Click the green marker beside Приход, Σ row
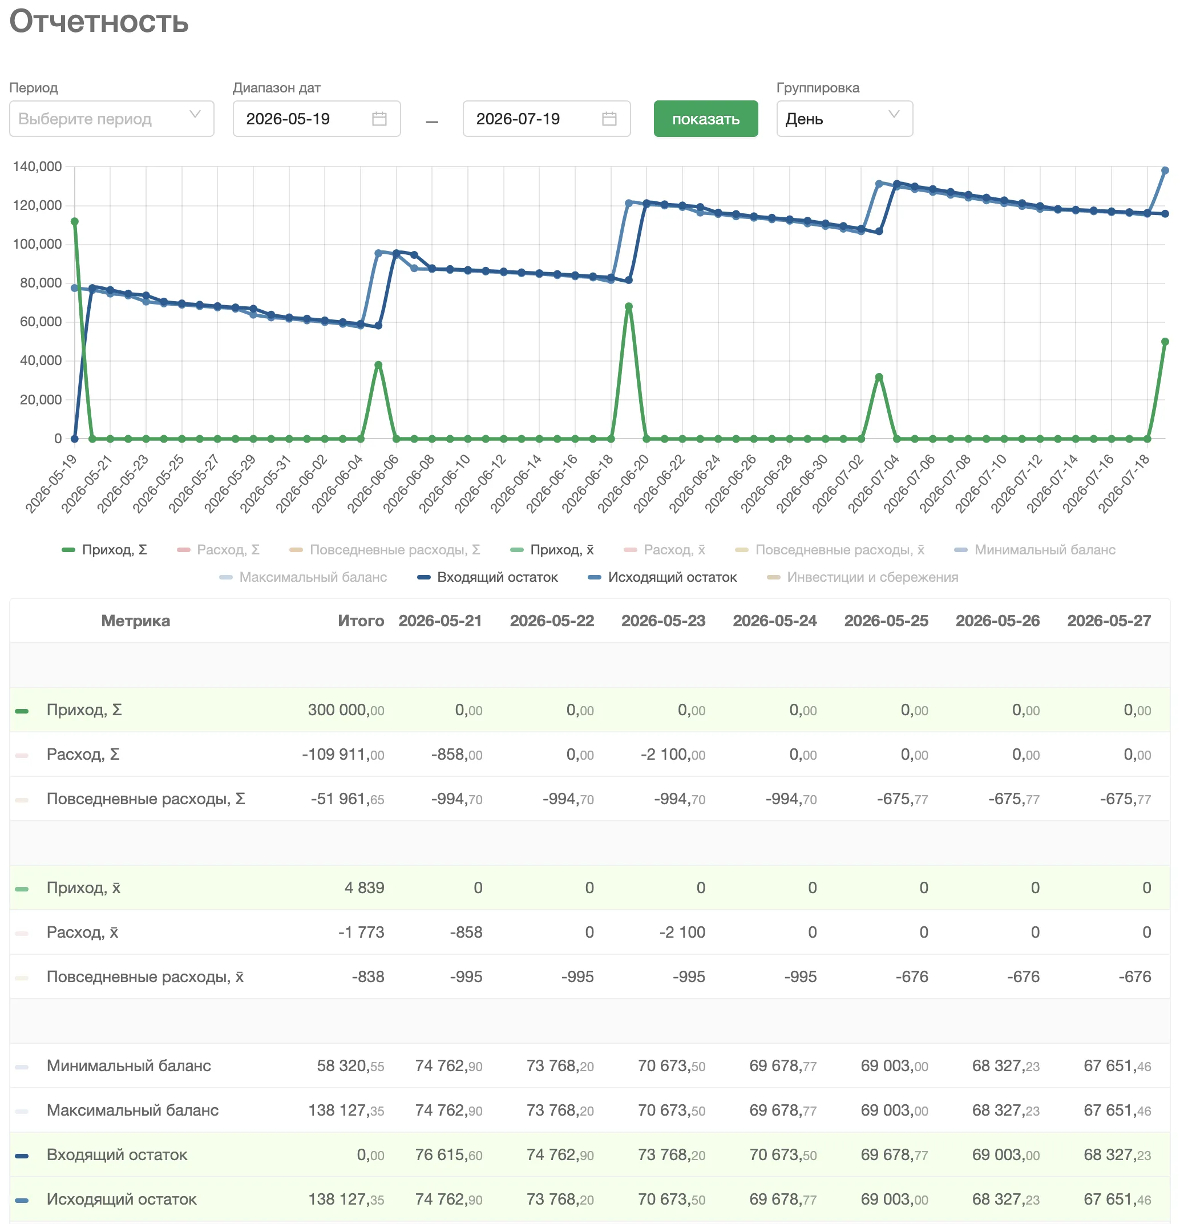 click(x=22, y=711)
